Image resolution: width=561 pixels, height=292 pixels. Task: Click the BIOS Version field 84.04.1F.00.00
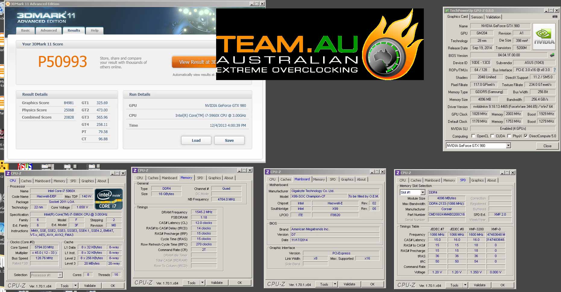pos(509,55)
